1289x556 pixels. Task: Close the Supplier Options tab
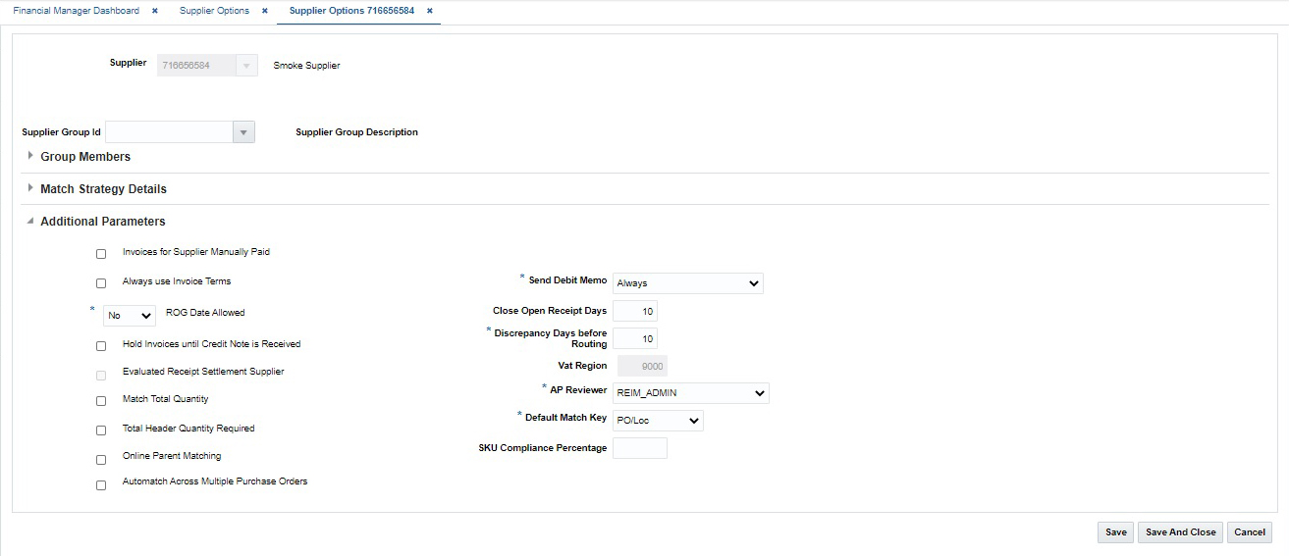265,11
